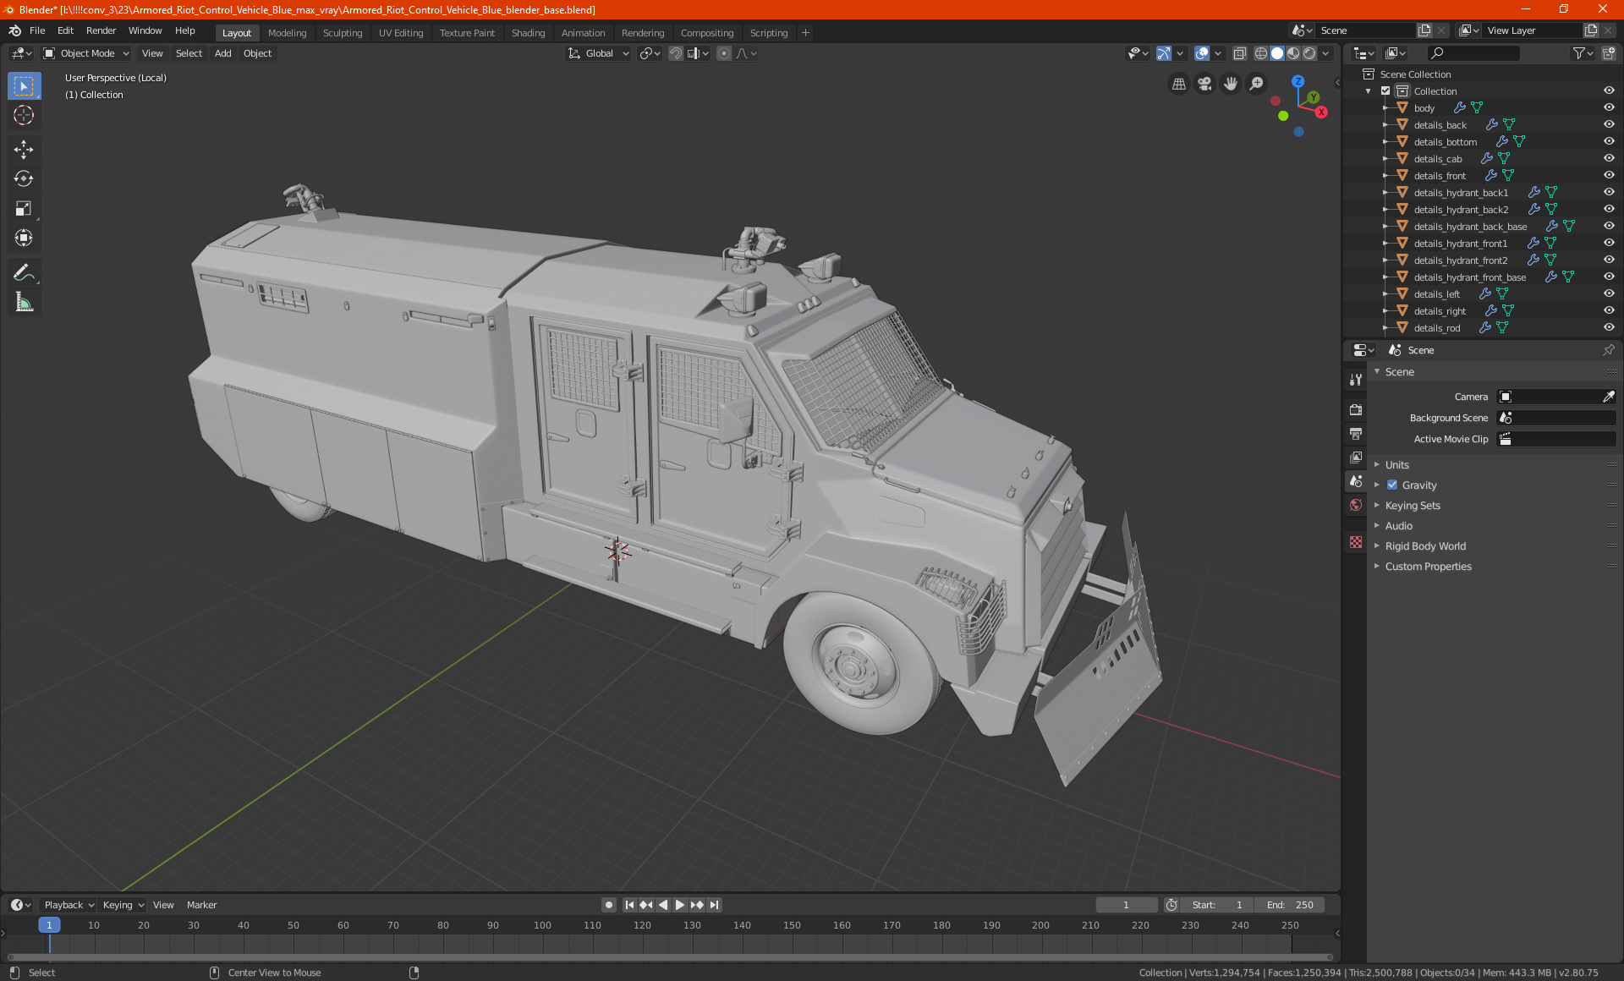This screenshot has width=1624, height=981.
Task: Uncheck the Collection checkbox in outliner
Action: (x=1385, y=91)
